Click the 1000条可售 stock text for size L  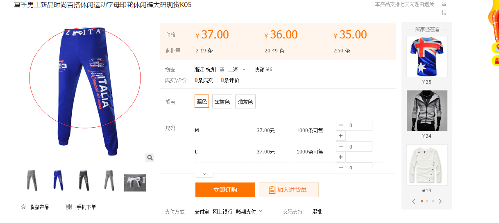click(x=310, y=152)
